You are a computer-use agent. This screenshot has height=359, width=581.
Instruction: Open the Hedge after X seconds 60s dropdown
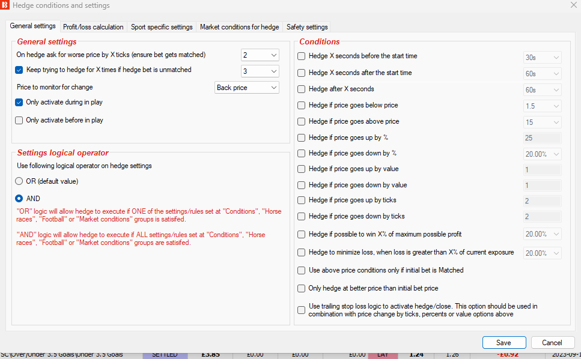coord(542,90)
